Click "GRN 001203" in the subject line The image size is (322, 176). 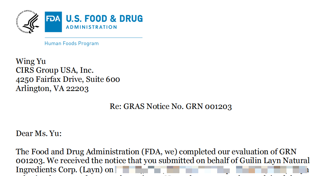point(209,107)
